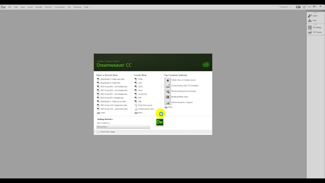325x183 pixels.
Task: Open the sync settings gear icon
Action: coord(298,7)
